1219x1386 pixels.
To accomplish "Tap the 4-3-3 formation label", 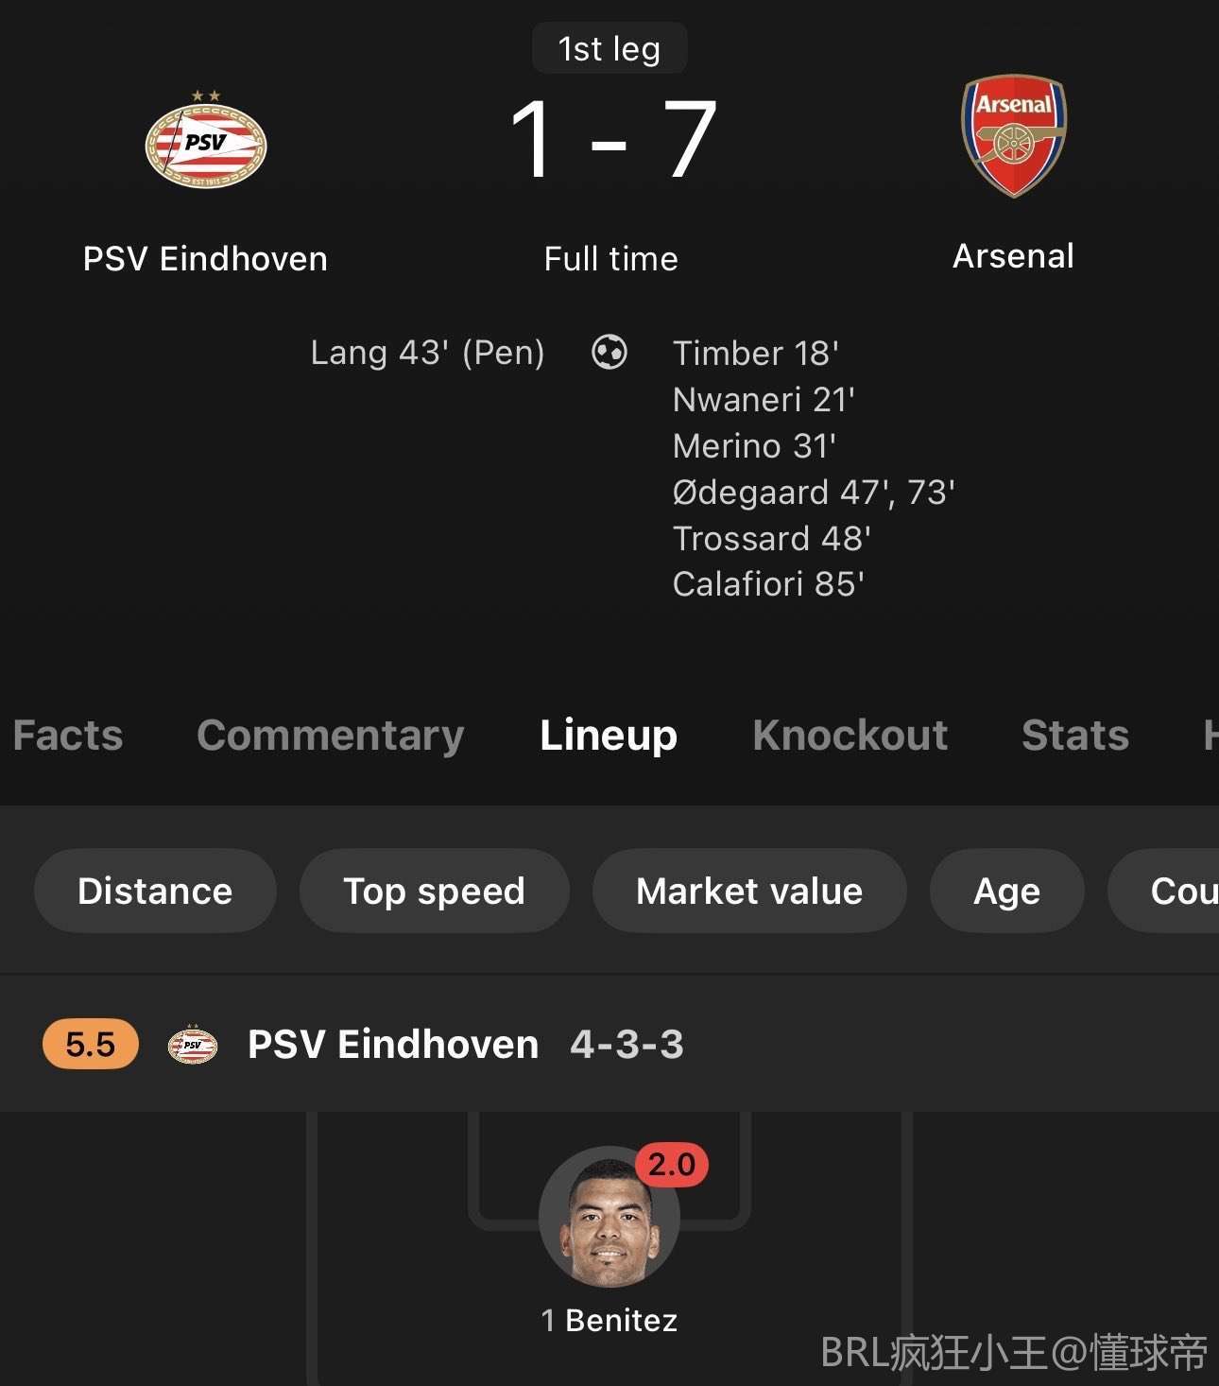I will pos(627,1045).
